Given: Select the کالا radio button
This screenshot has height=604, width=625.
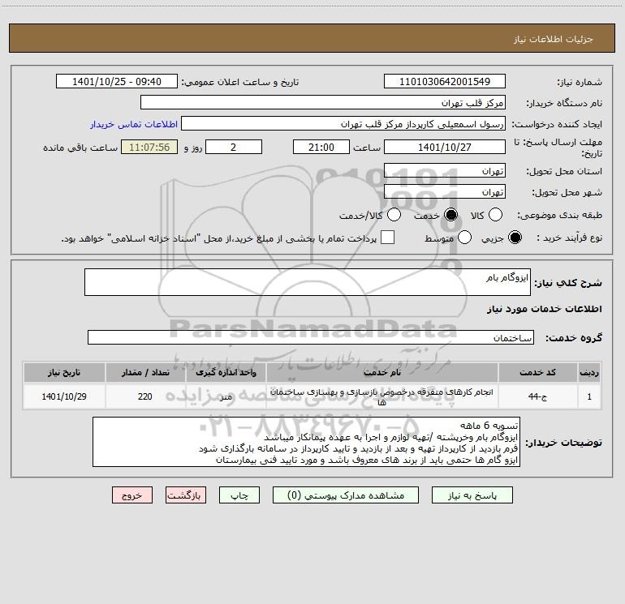Looking at the screenshot, I should (495, 215).
